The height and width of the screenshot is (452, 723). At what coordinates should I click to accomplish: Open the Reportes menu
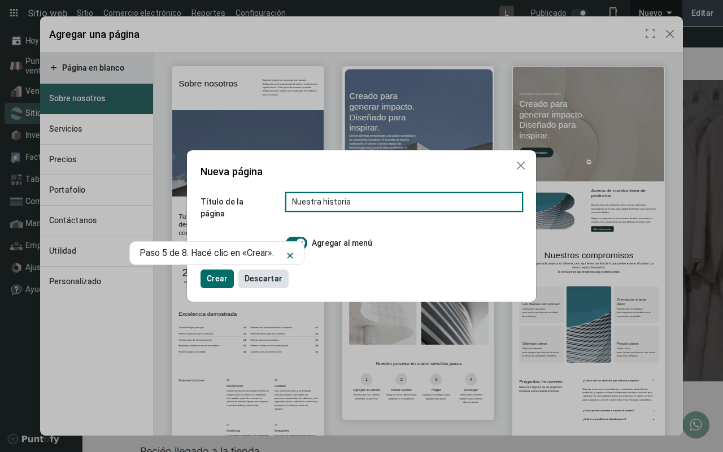tap(208, 12)
